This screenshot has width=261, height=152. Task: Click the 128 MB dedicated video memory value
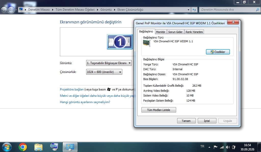coord(191,91)
